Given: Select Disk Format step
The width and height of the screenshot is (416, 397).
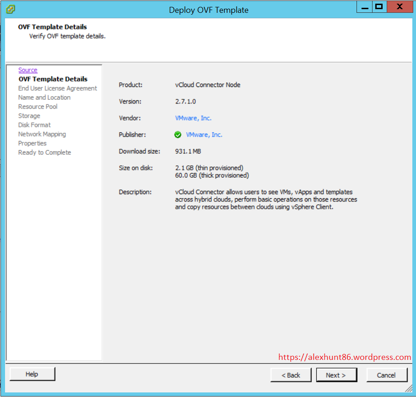Looking at the screenshot, I should pos(34,125).
